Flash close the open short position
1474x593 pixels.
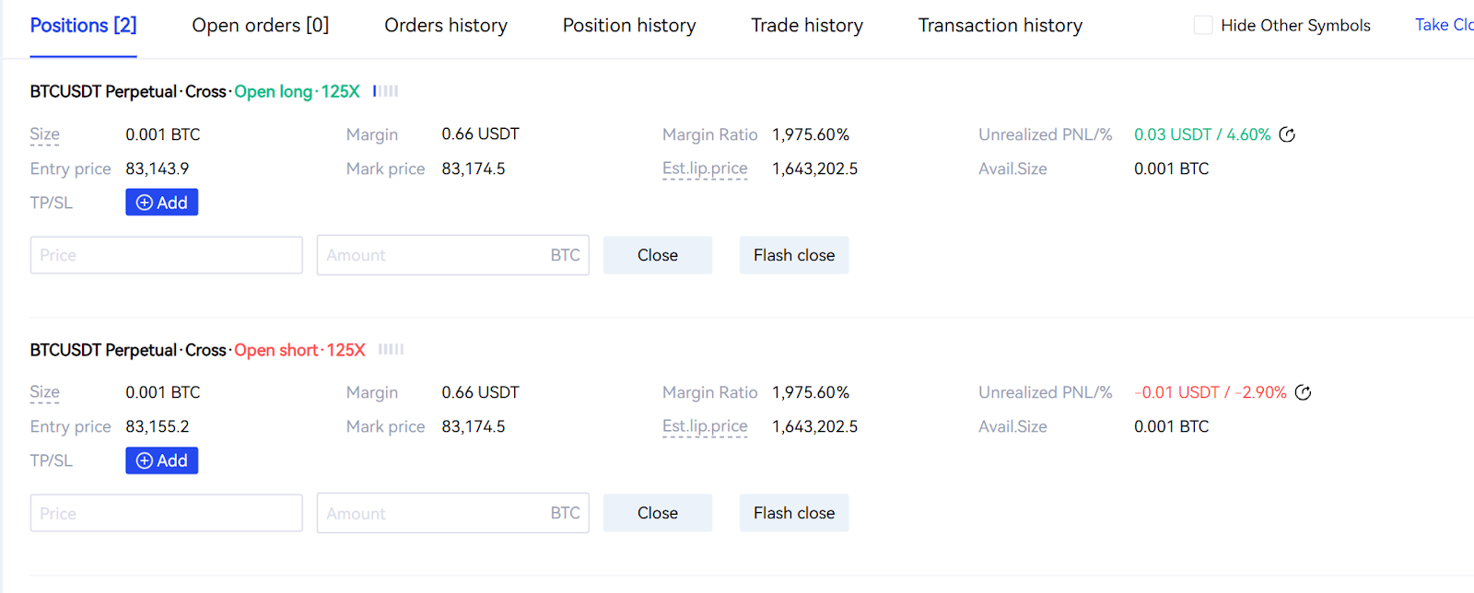click(794, 513)
